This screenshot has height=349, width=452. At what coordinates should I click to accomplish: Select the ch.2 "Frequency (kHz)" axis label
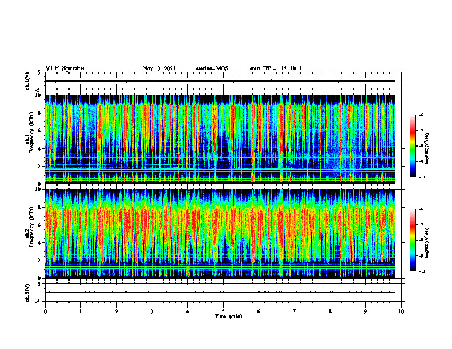click(31, 227)
